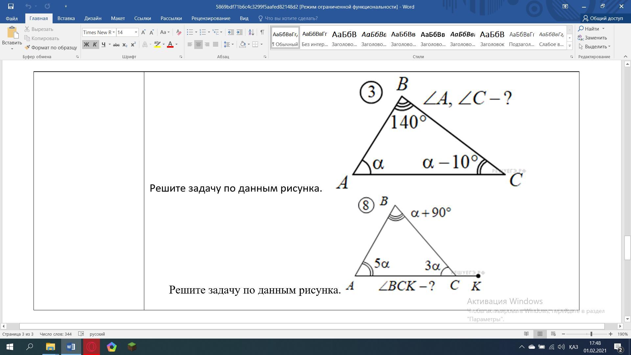
Task: Switch to the Макет (Layout) tab
Action: coord(118,18)
